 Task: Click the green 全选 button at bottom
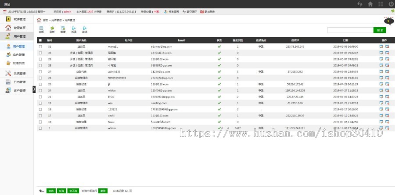pyautogui.click(x=51, y=191)
